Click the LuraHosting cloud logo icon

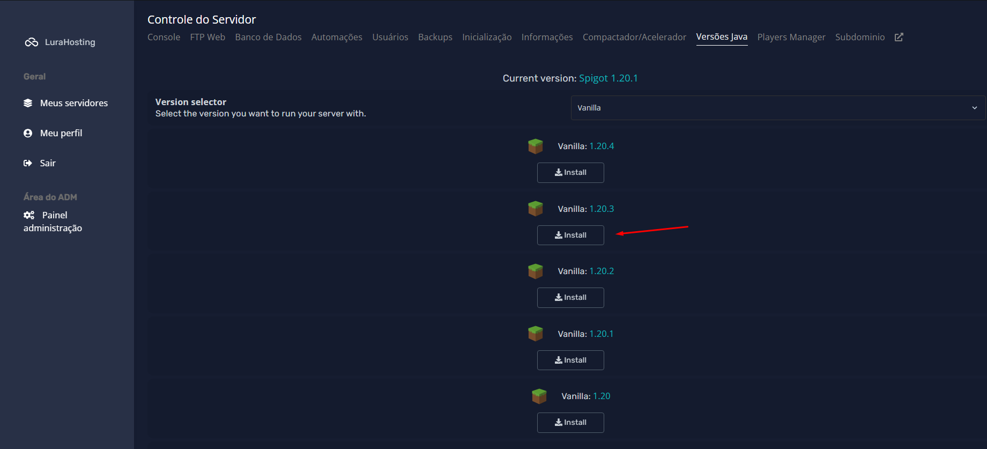[31, 42]
